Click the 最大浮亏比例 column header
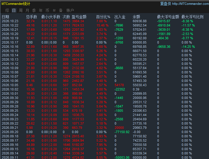This screenshot has height=159, width=209. tap(193, 17)
